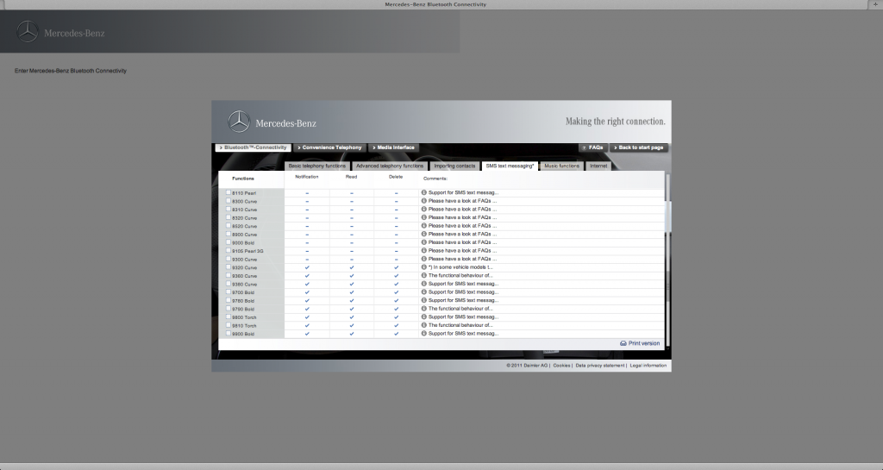
Task: Switch to the Advanced telephony functions tab
Action: pos(390,166)
